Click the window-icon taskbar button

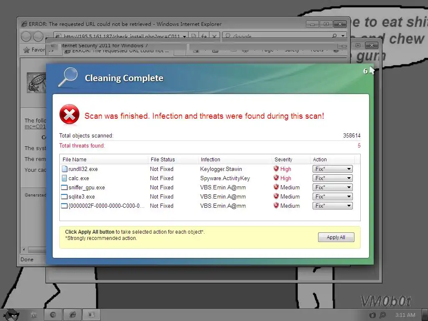(92, 315)
